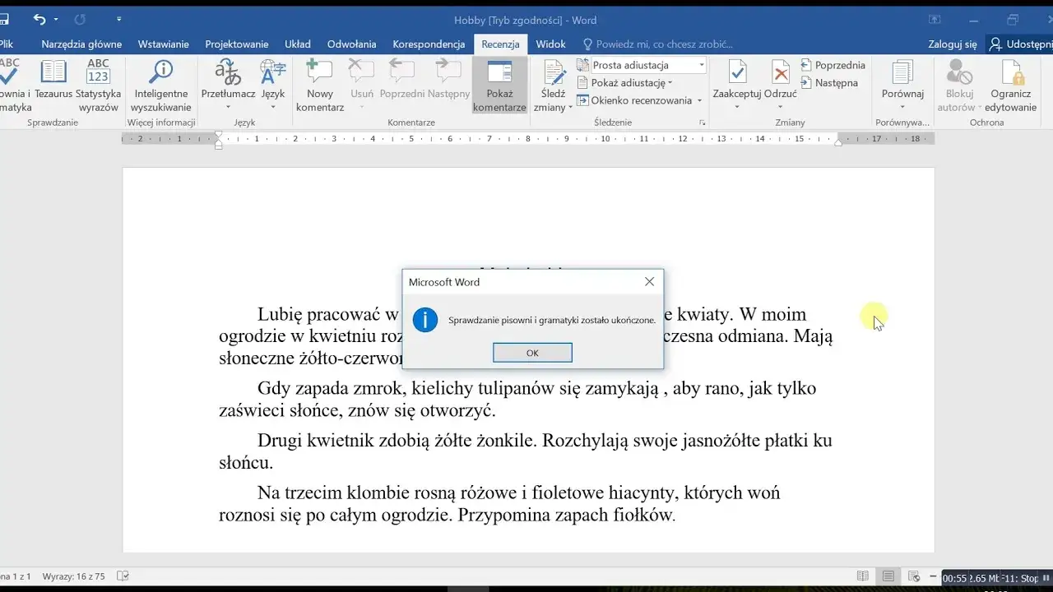Open ribbon display options icon
Image resolution: width=1053 pixels, height=592 pixels.
[x=935, y=19]
